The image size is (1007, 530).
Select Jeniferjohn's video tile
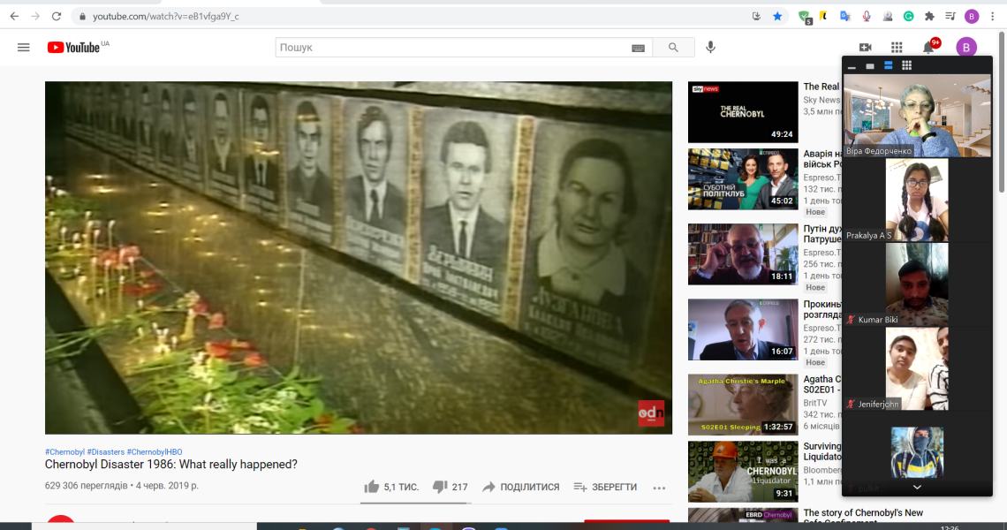point(917,368)
